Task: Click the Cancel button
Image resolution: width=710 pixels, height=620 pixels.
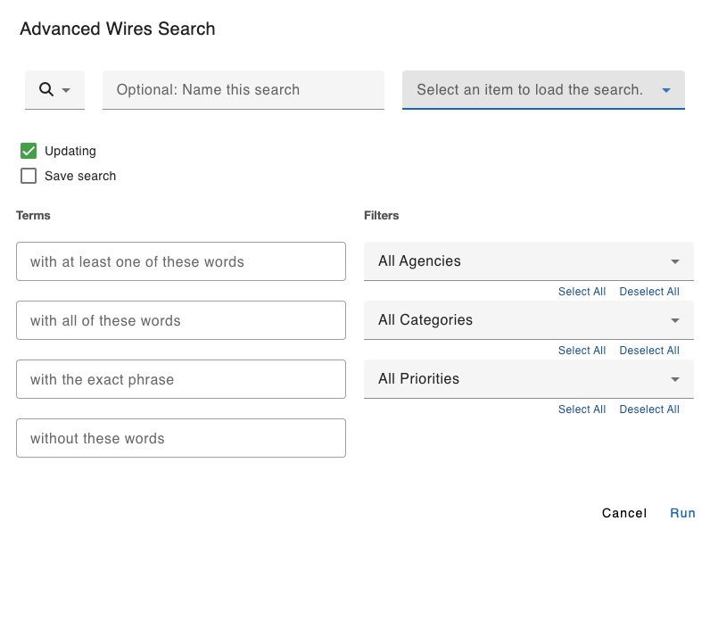Action: (x=624, y=513)
